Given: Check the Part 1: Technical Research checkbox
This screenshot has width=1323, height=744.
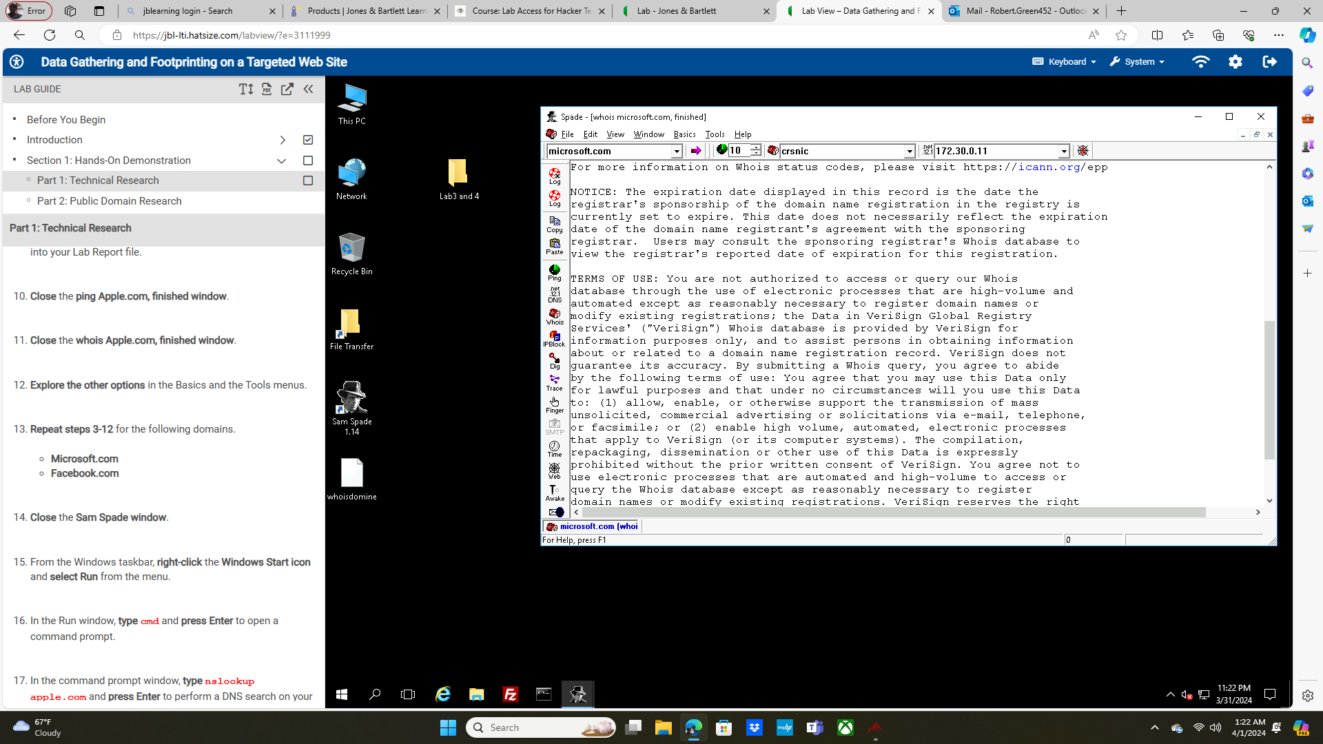Looking at the screenshot, I should coord(308,180).
